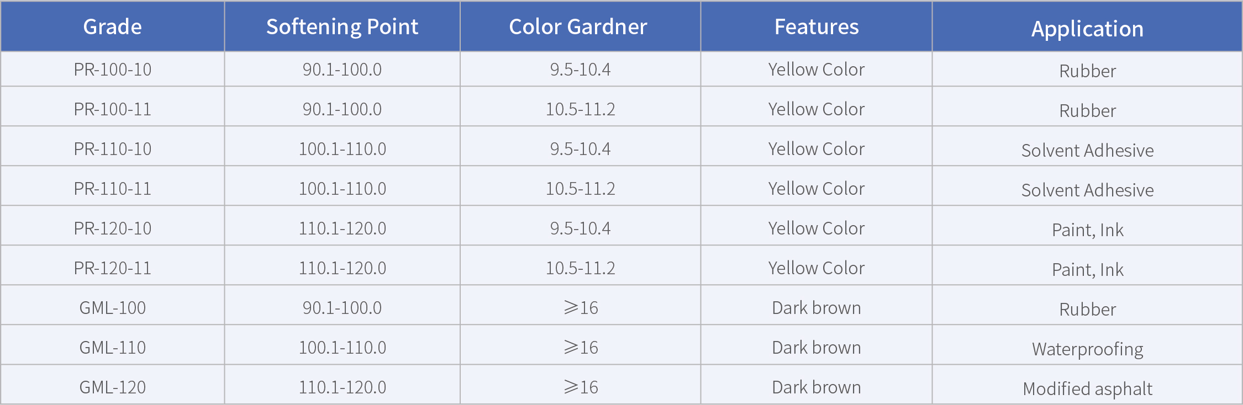1243x405 pixels.
Task: Click the GML-110 grade cell
Action: point(112,348)
